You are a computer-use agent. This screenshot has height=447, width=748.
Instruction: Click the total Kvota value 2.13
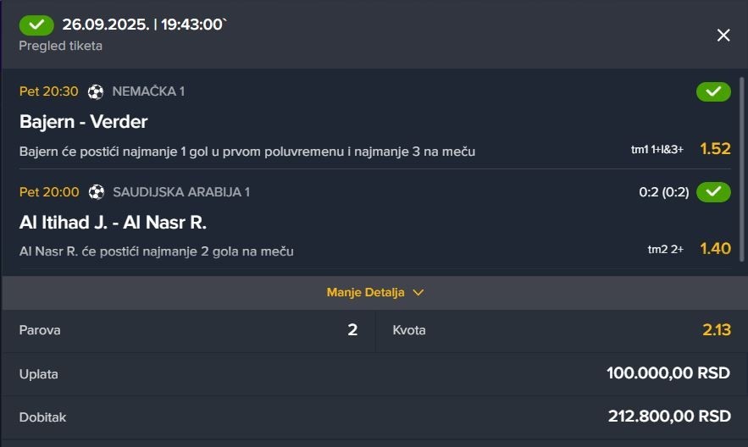[x=716, y=330]
